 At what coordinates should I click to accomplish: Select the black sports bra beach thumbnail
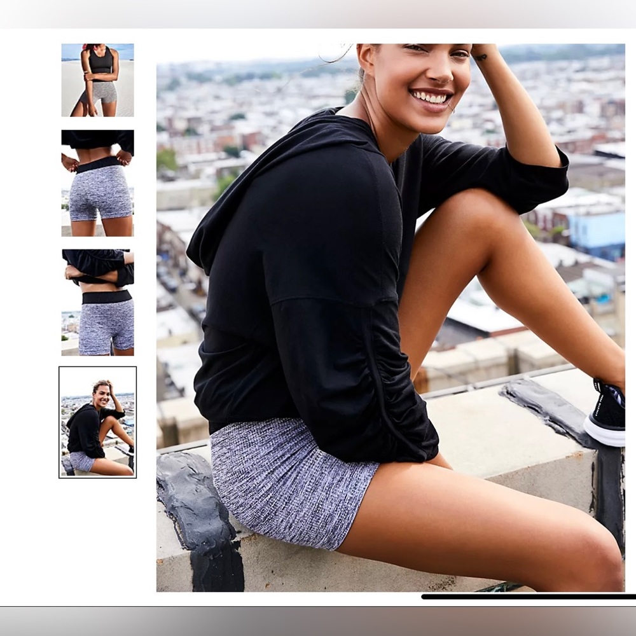point(98,80)
